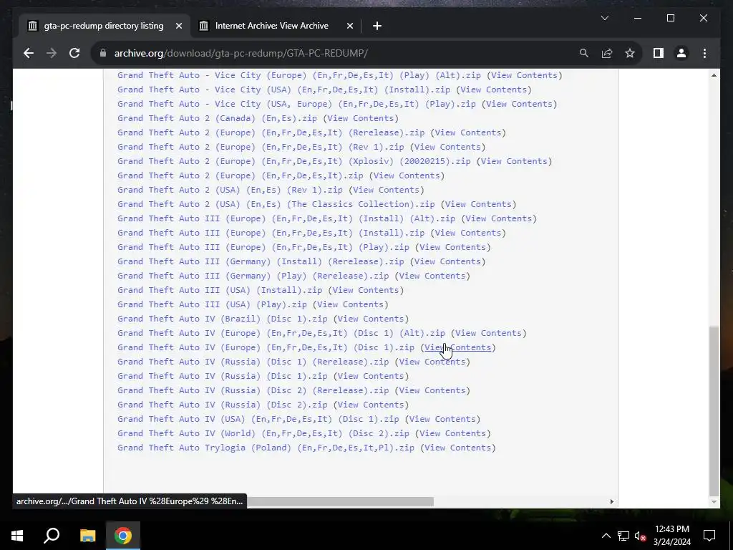Toggle the browser side panel icon
Screen dimensions: 733x550
(x=659, y=53)
